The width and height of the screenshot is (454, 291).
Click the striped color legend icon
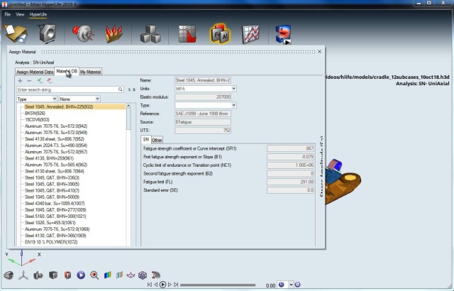pos(119,275)
